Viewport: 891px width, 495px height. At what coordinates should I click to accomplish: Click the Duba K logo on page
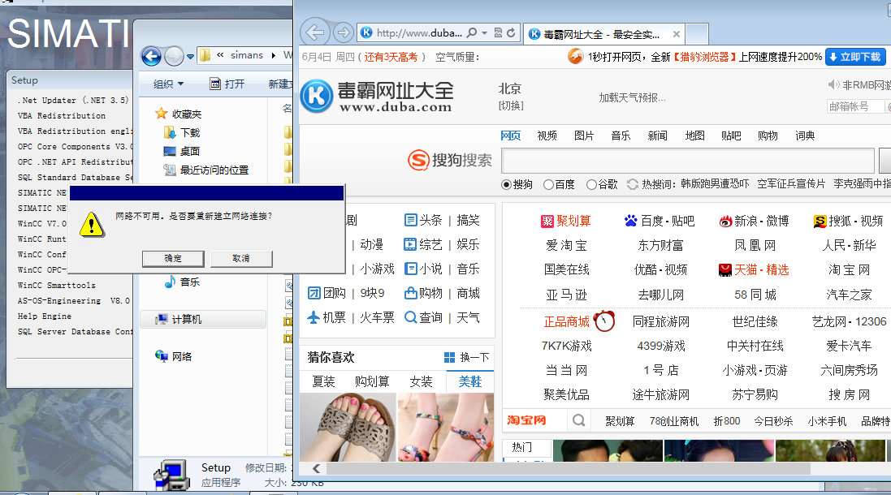[317, 96]
